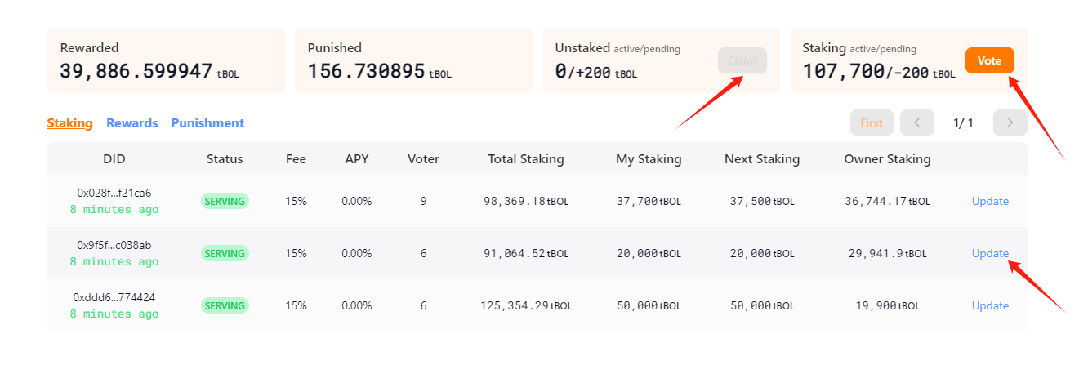Select DID 0xddd6...774424
1079x365 pixels.
(x=114, y=297)
